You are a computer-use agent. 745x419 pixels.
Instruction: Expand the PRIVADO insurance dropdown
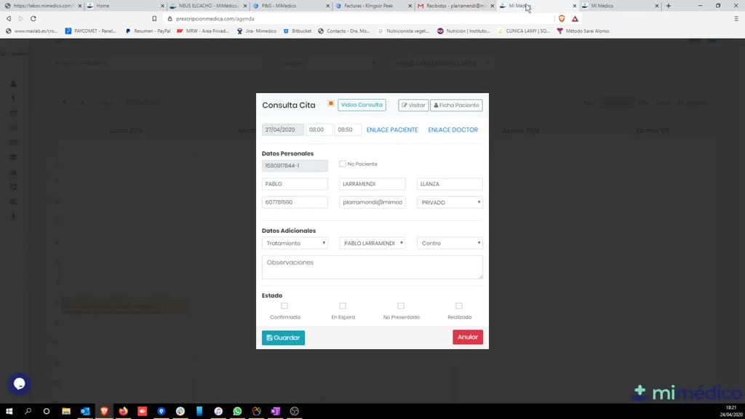pyautogui.click(x=450, y=202)
